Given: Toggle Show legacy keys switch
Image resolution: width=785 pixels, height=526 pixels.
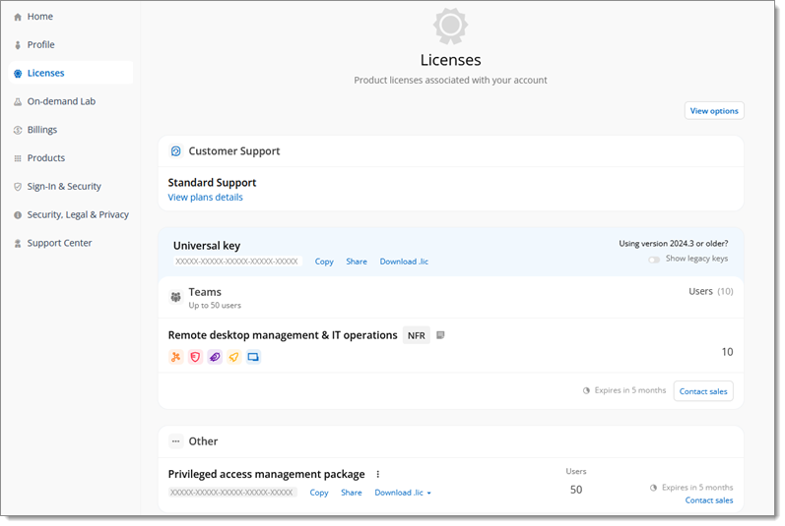Looking at the screenshot, I should tap(654, 260).
